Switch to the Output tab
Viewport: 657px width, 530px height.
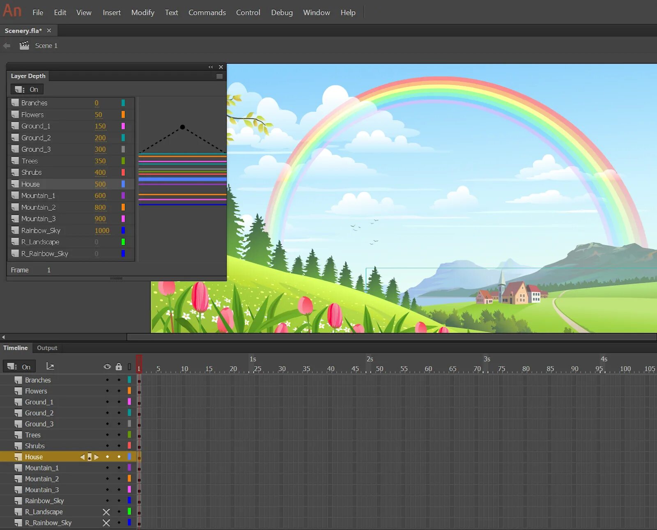pos(47,348)
